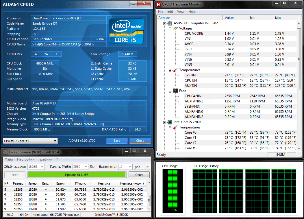Click the Max column header
This screenshot has width=304, height=219.
[285, 18]
